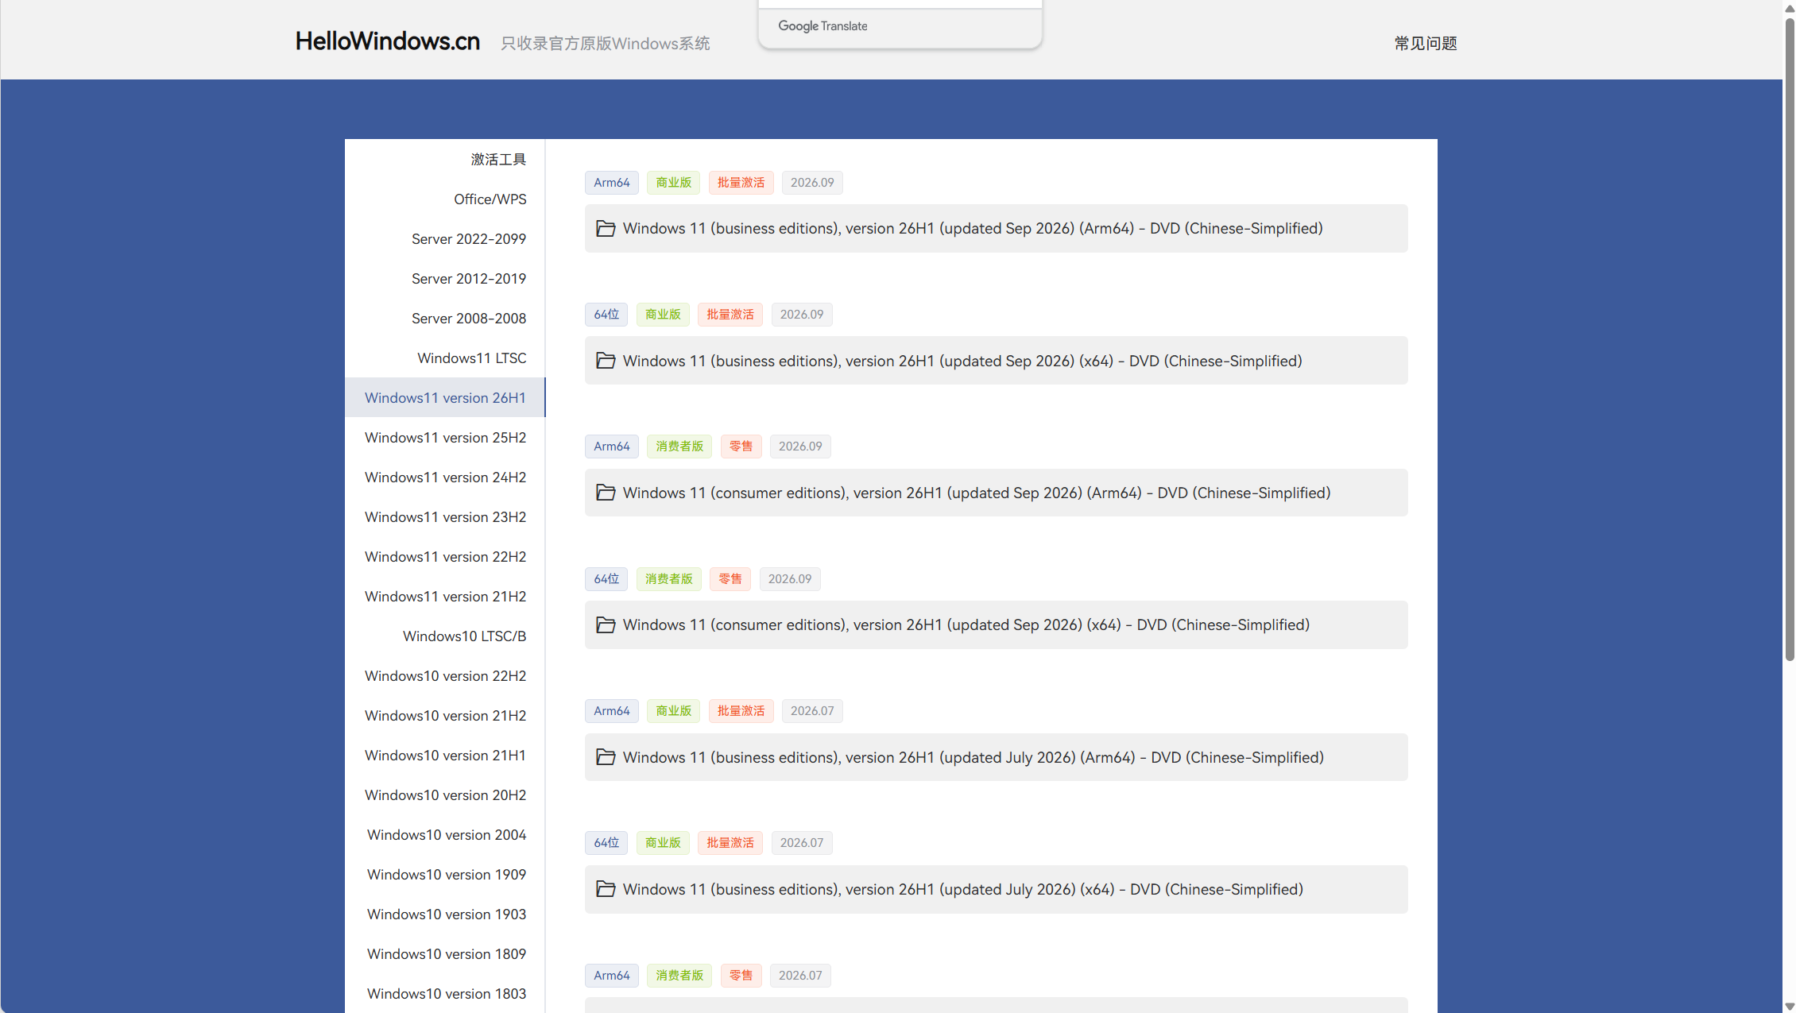1796x1013 pixels.
Task: Click folder icon of July 2026 Arm64 business entry
Action: tap(606, 757)
